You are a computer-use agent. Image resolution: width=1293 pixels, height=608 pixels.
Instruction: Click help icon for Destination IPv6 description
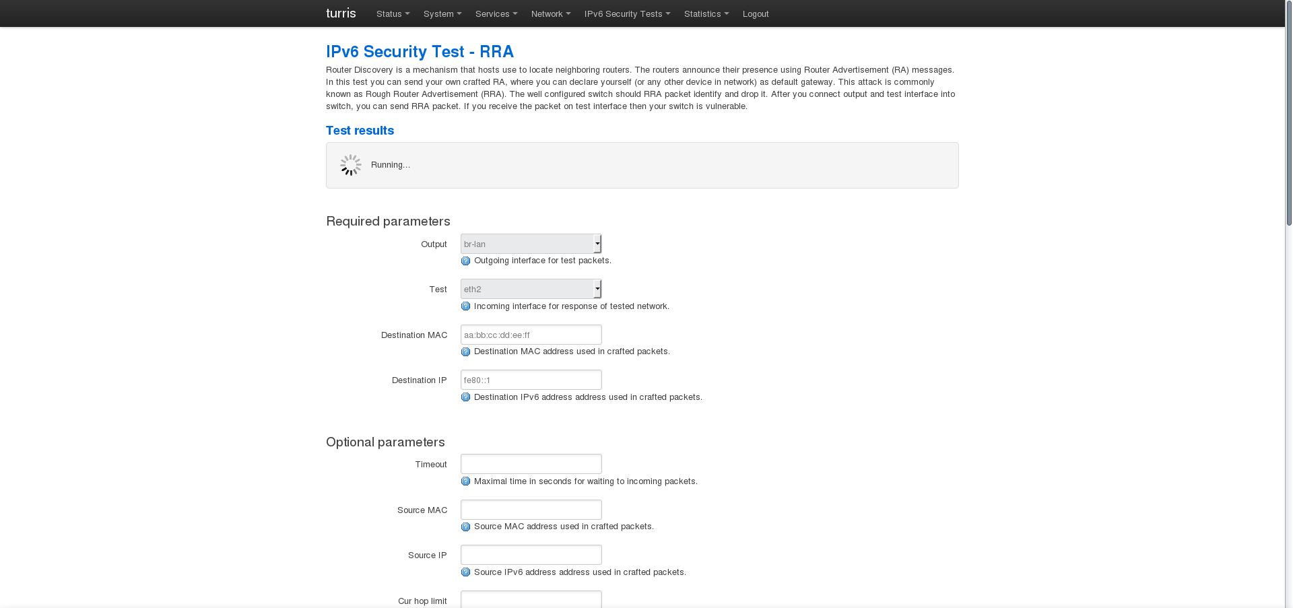[465, 397]
